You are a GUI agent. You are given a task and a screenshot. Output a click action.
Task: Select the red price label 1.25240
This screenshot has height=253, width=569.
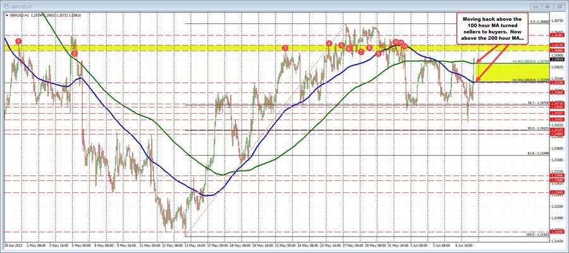point(558,83)
